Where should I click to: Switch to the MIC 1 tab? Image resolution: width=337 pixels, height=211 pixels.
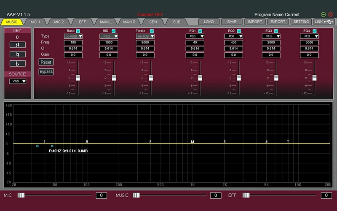click(x=35, y=22)
